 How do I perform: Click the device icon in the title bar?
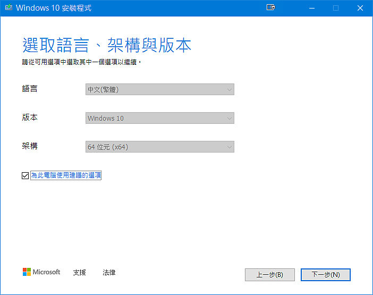[x=270, y=7]
